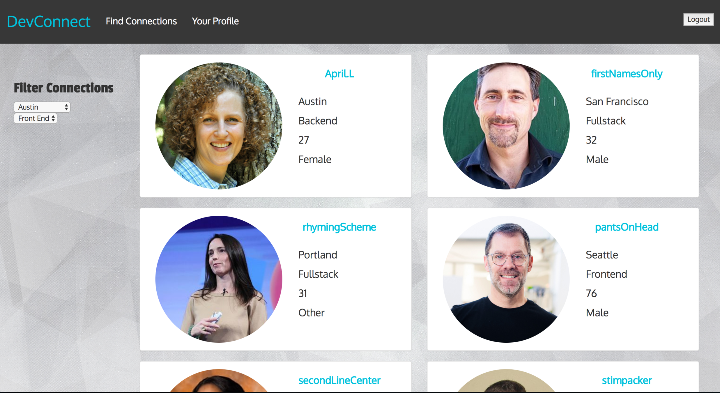Go to Find Connections page

[141, 21]
